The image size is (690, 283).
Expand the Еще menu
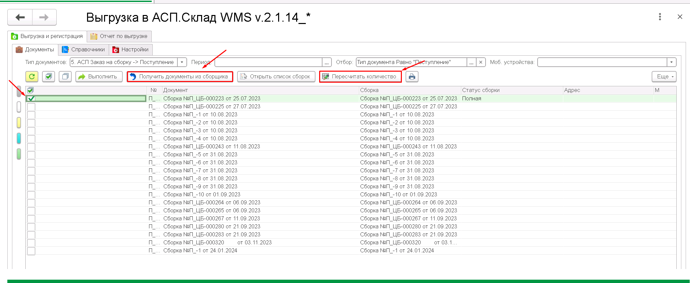664,77
